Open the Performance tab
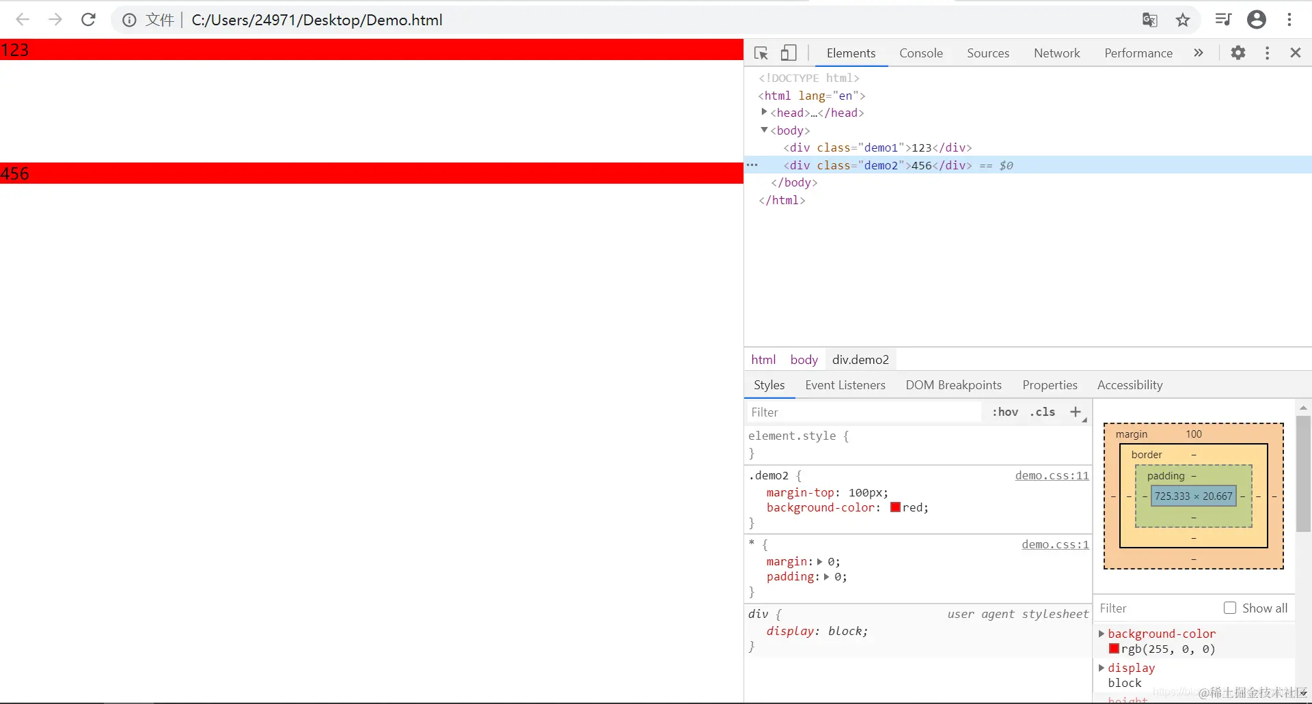 pyautogui.click(x=1138, y=53)
